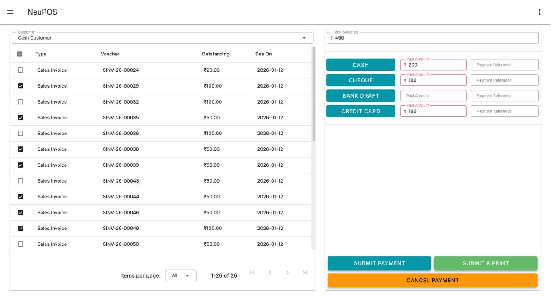Jump to last page of invoices

pos(305,272)
